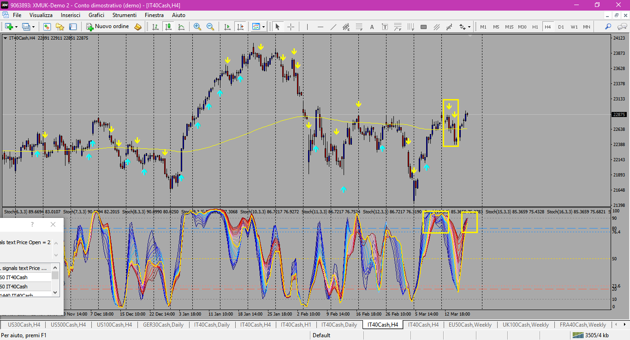Select the trendline drawing tool
The image size is (630, 340).
click(x=333, y=27)
